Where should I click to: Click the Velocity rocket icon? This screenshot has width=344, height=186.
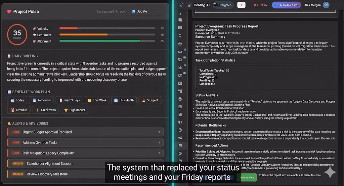[x=35, y=29]
